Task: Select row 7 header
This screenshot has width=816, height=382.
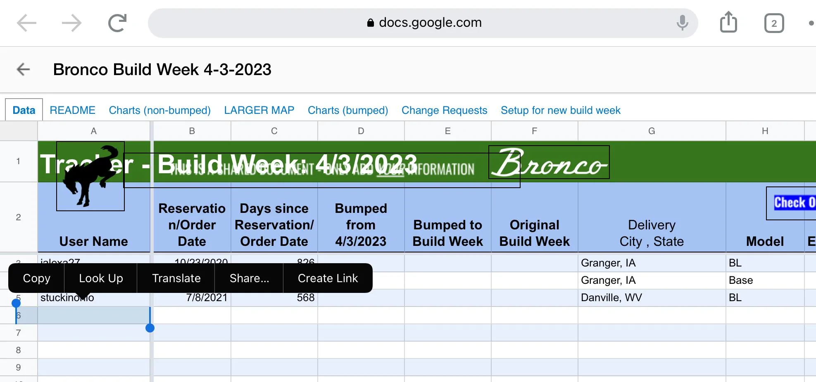Action: 19,332
